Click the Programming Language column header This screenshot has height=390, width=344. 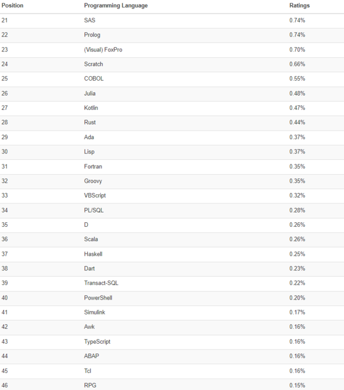(x=115, y=5)
